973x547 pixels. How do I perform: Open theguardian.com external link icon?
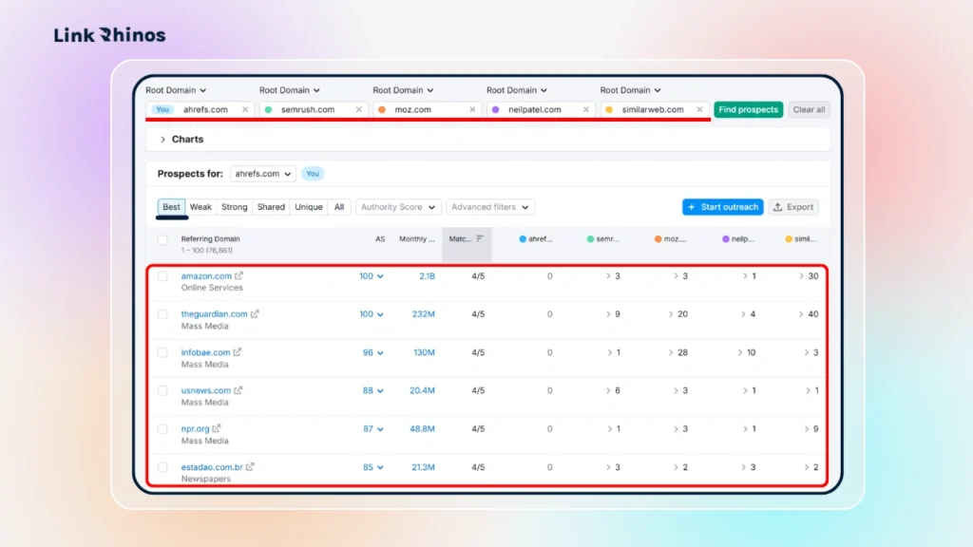coord(255,313)
